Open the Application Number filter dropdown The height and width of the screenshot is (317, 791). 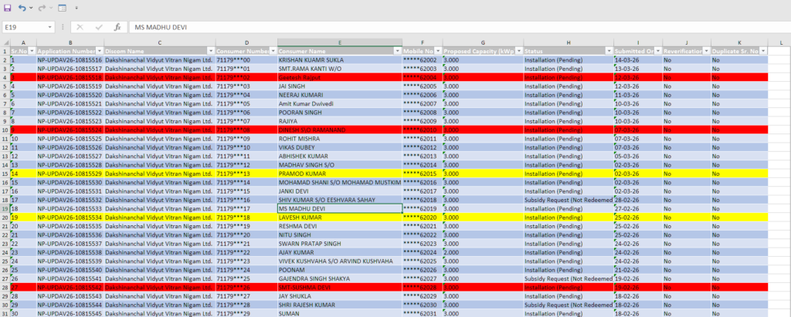[x=100, y=51]
